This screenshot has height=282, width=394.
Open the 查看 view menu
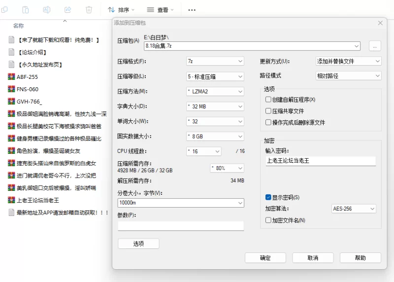[161, 10]
